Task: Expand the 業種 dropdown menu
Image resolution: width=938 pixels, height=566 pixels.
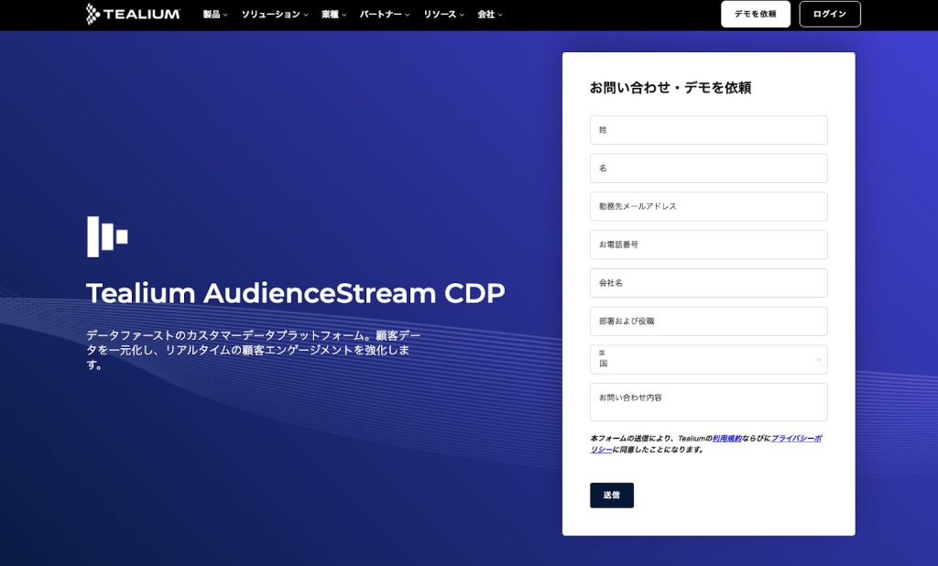Action: point(333,15)
